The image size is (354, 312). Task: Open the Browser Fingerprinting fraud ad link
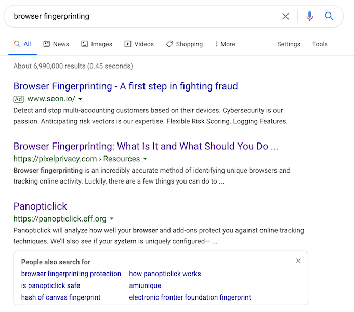click(125, 86)
